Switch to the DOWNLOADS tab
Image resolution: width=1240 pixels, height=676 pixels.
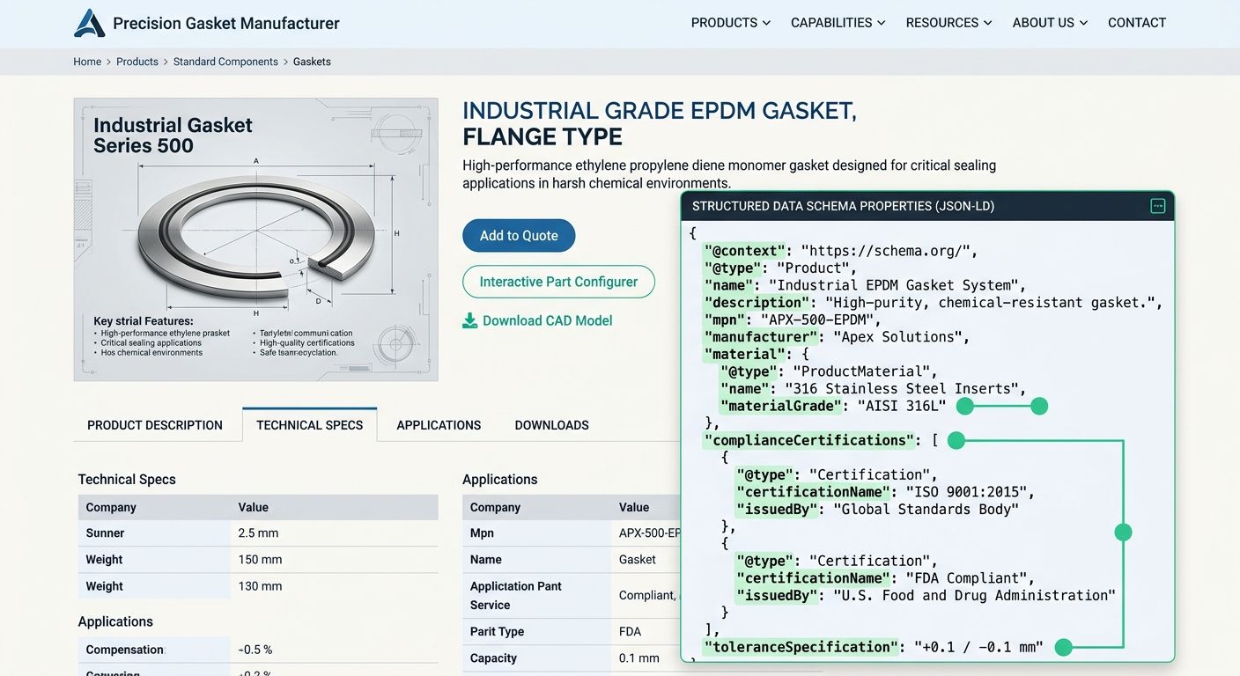pos(552,425)
